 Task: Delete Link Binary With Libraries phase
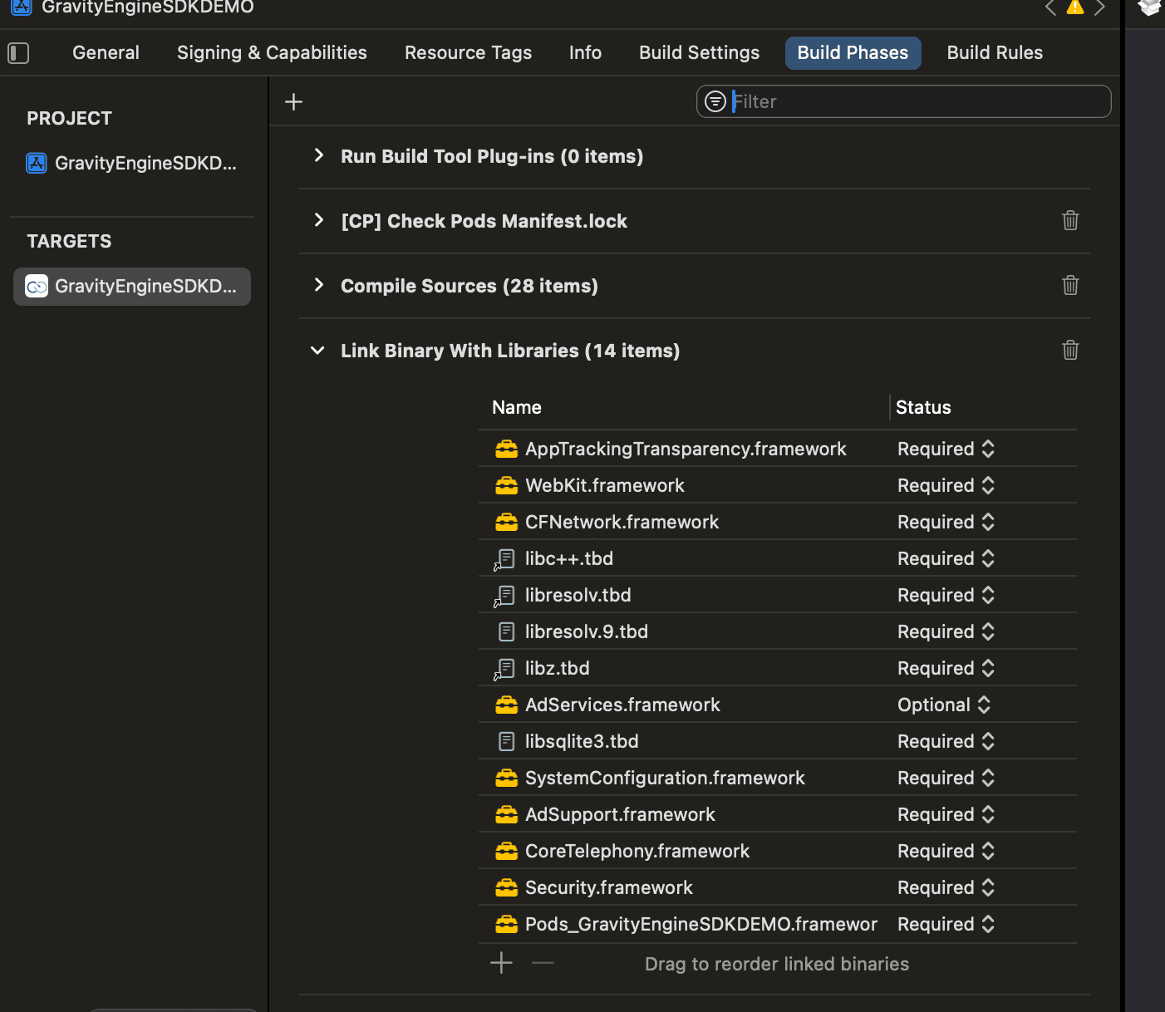(1070, 350)
